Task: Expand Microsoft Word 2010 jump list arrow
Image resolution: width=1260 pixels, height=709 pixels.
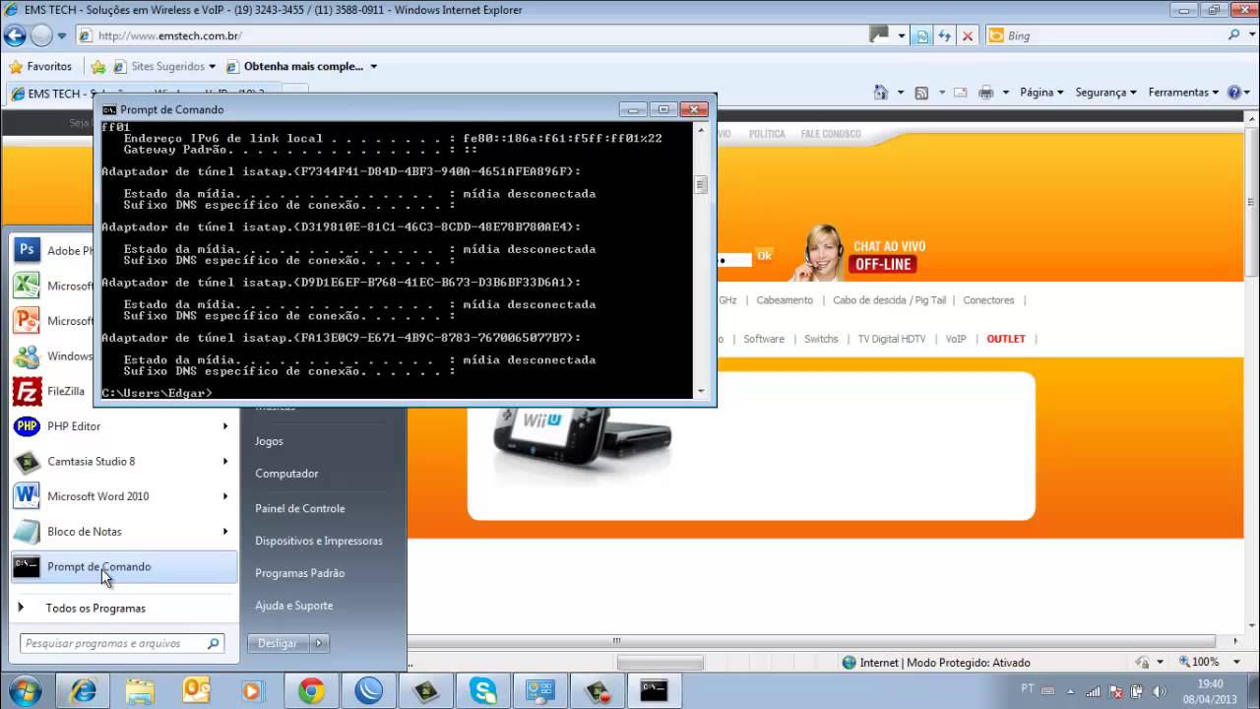Action: point(225,496)
